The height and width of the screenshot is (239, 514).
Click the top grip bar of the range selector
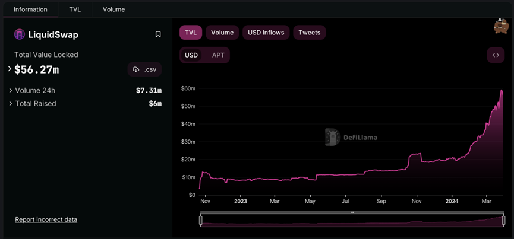pyautogui.click(x=352, y=212)
